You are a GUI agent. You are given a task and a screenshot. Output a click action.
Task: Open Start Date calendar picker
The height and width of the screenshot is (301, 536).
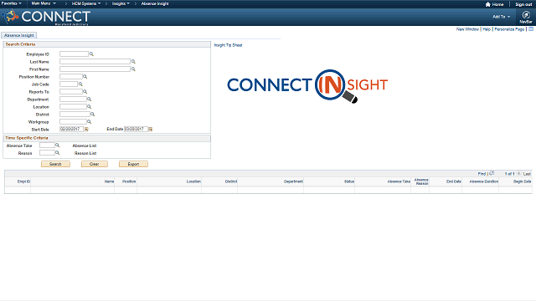pos(86,130)
